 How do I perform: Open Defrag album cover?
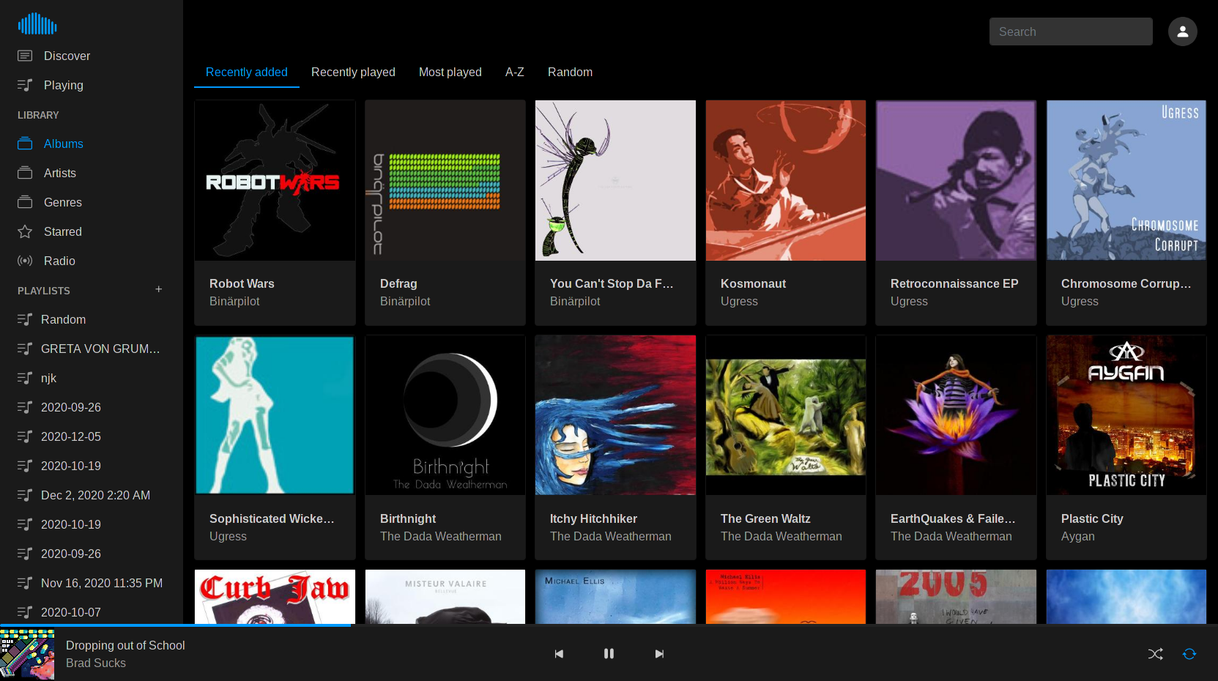[445, 180]
